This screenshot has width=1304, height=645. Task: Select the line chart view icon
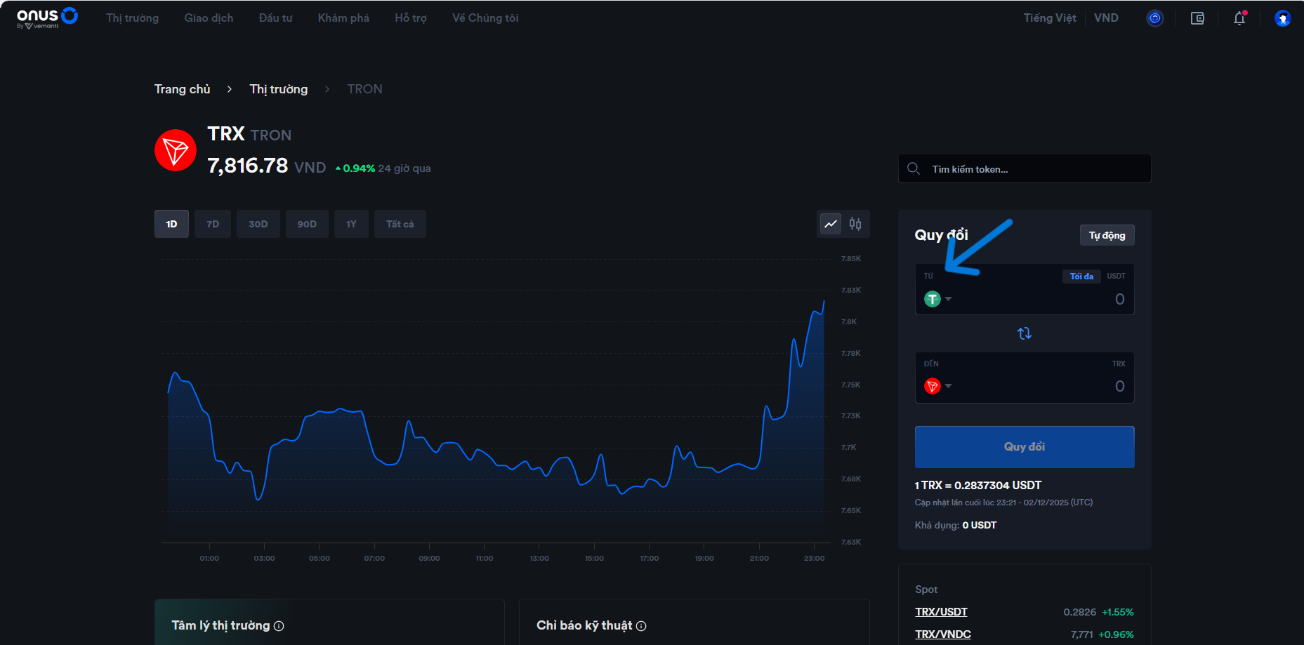point(831,223)
